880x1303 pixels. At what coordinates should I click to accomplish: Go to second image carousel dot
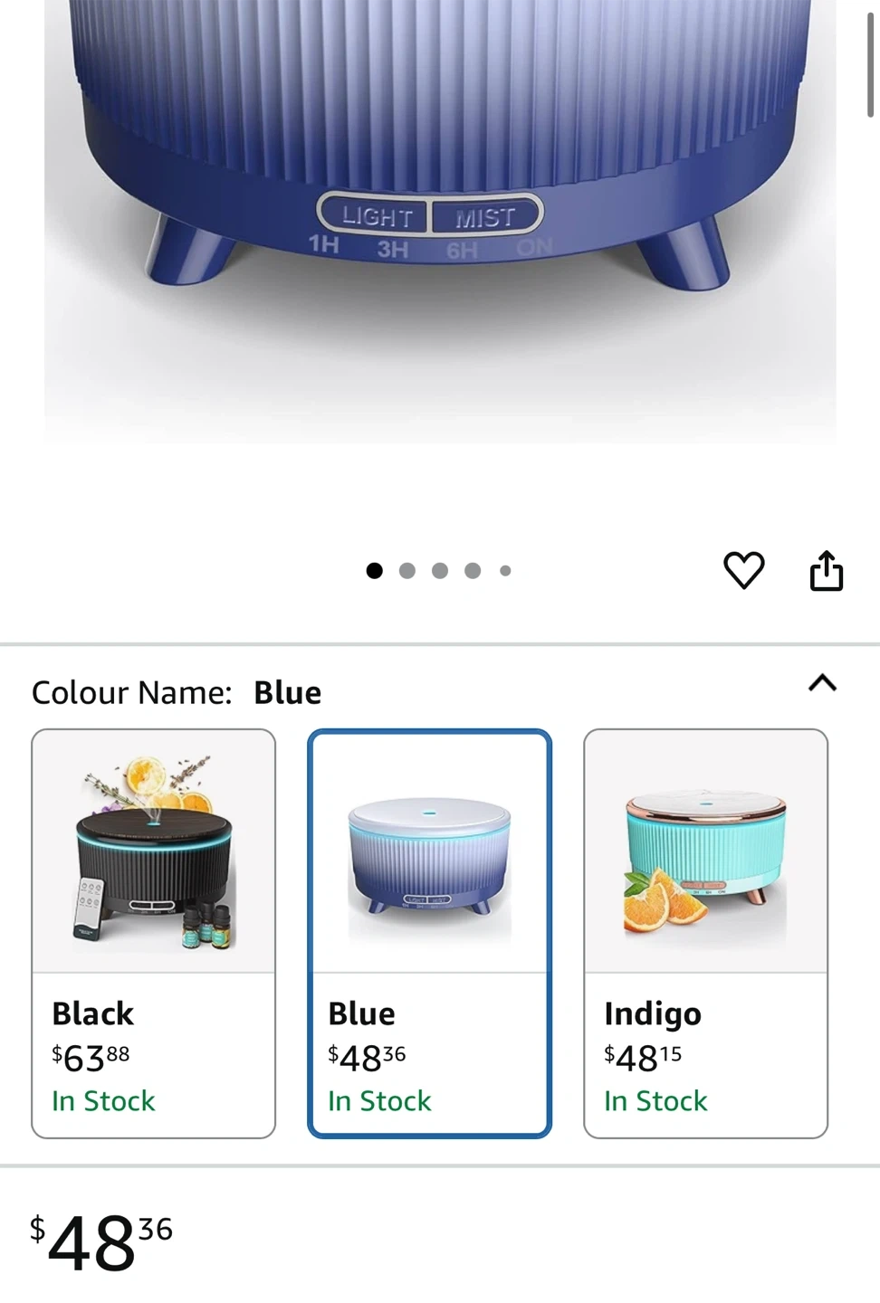407,570
